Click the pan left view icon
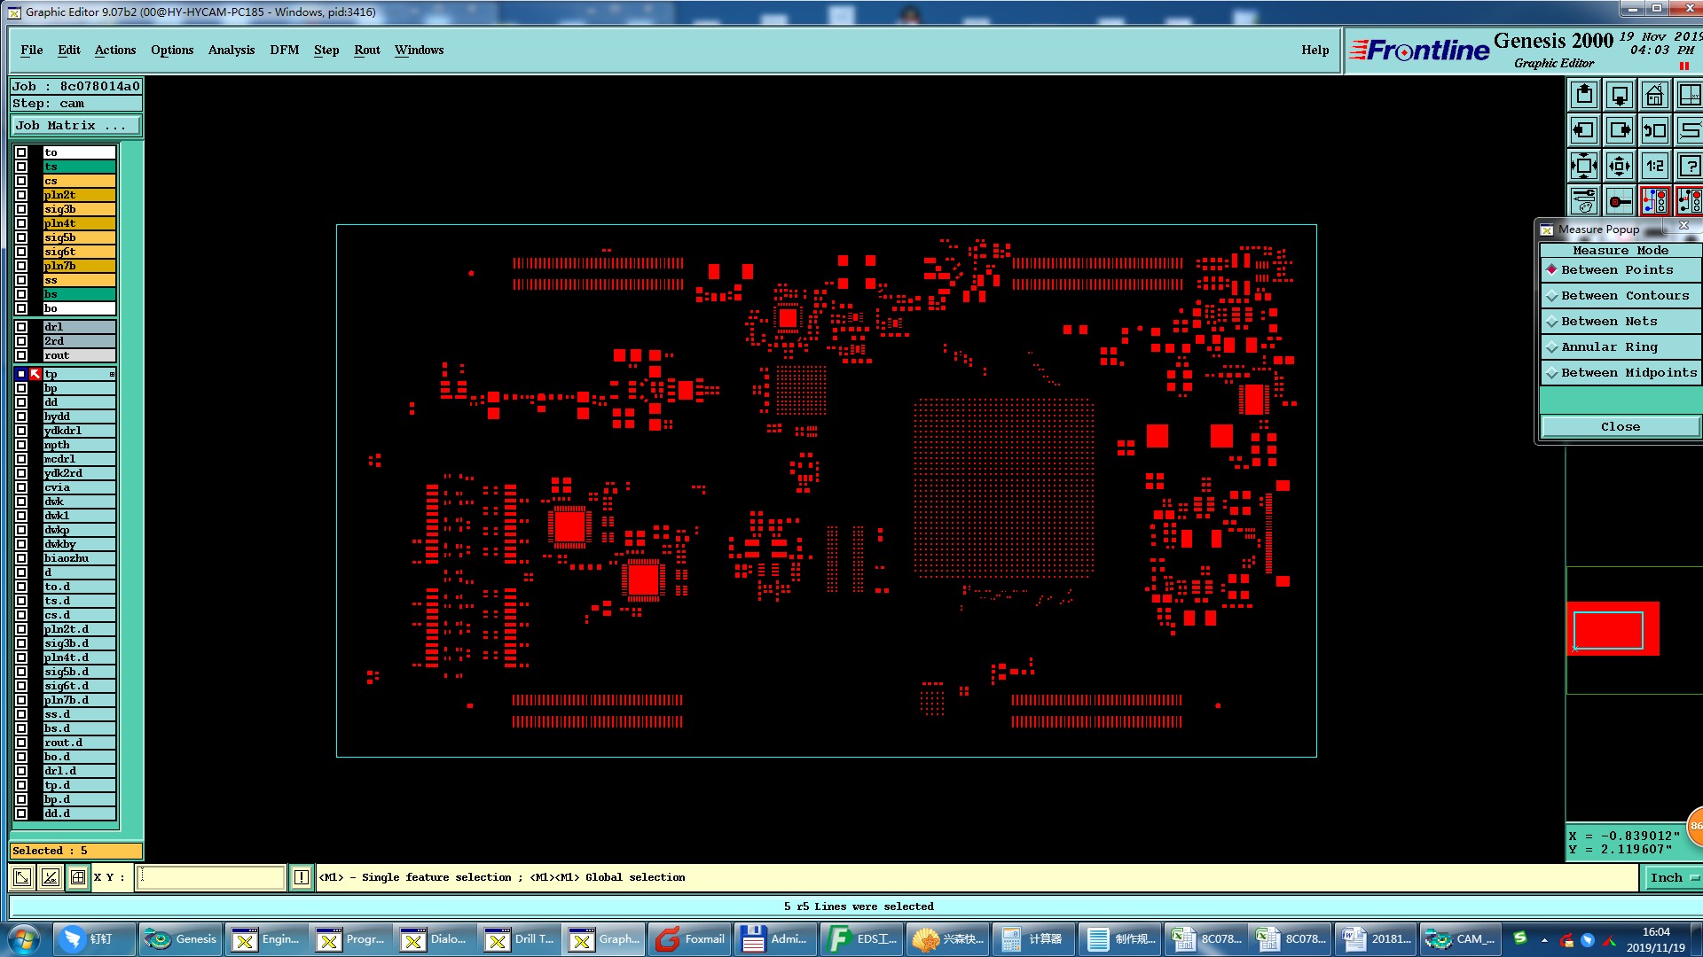The image size is (1703, 957). [1584, 130]
